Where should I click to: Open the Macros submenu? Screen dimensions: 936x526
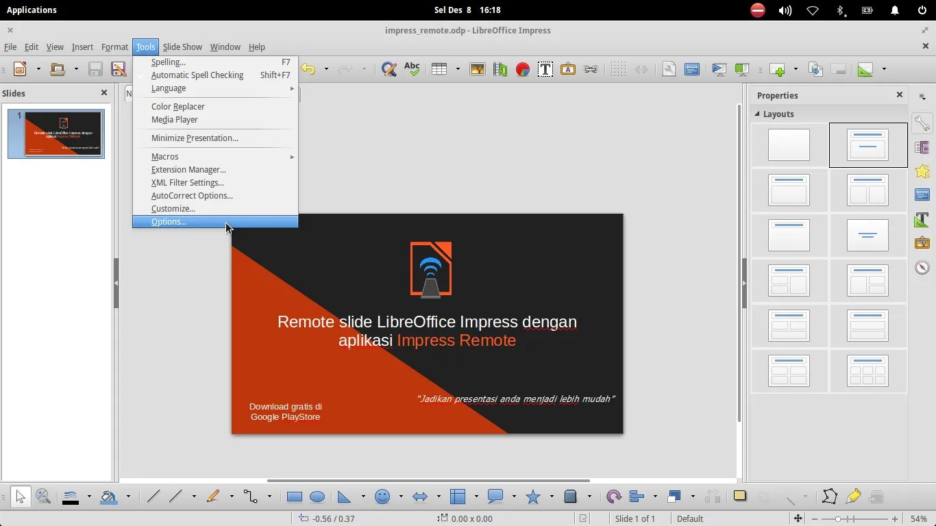pos(215,157)
